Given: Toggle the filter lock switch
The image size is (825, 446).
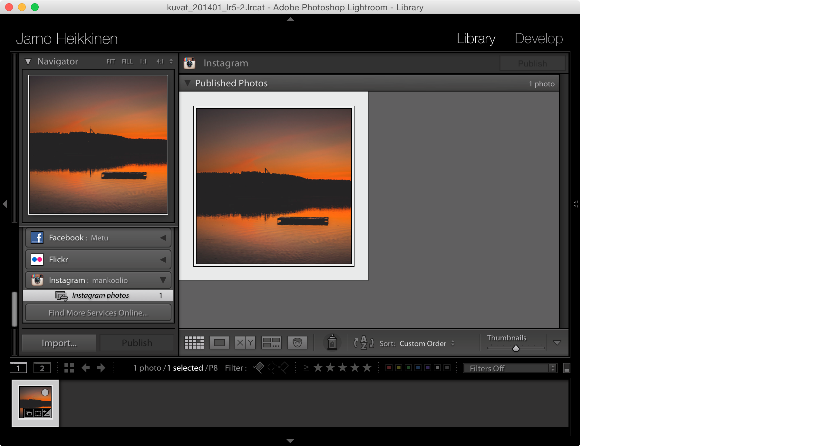Looking at the screenshot, I should pyautogui.click(x=567, y=368).
